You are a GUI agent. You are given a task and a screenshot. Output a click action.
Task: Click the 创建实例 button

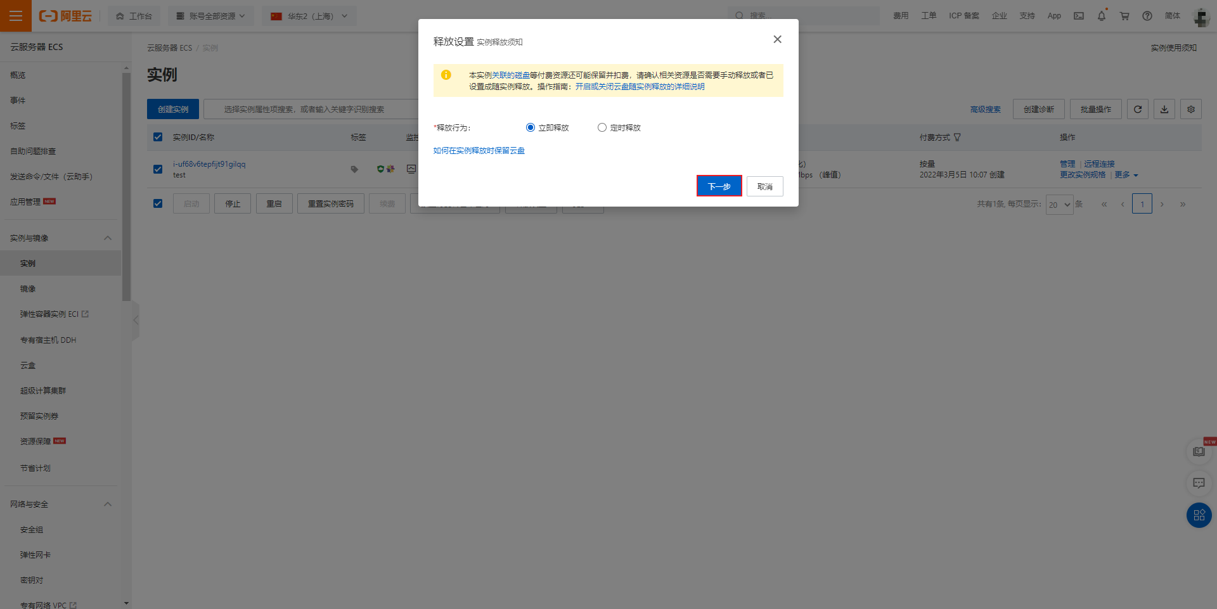pos(173,109)
